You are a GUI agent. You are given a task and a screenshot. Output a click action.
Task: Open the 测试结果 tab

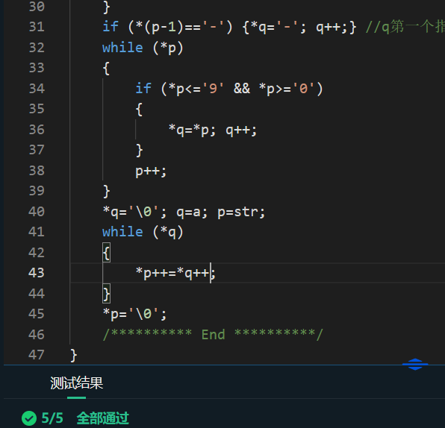coord(77,383)
